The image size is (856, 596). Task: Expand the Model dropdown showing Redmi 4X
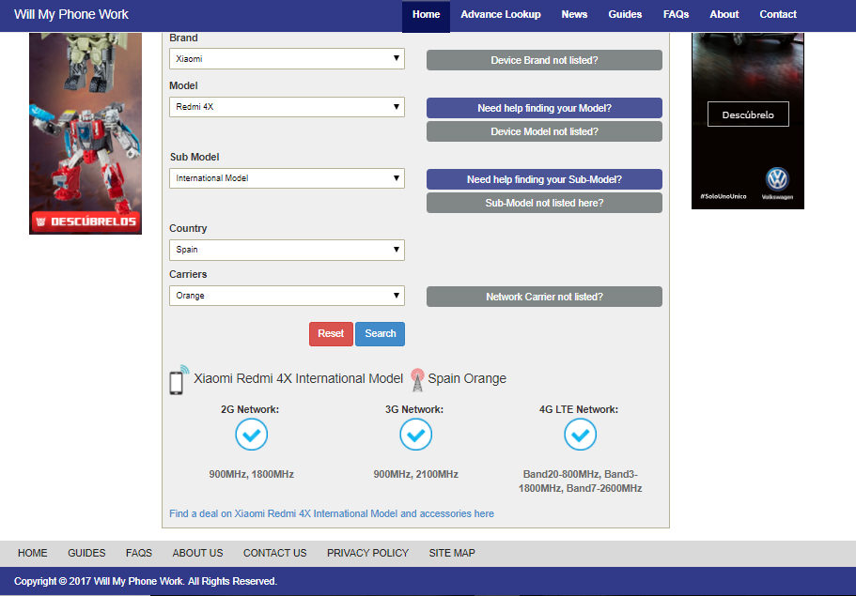tap(287, 107)
